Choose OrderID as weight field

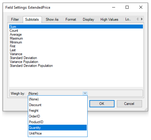[58, 116]
